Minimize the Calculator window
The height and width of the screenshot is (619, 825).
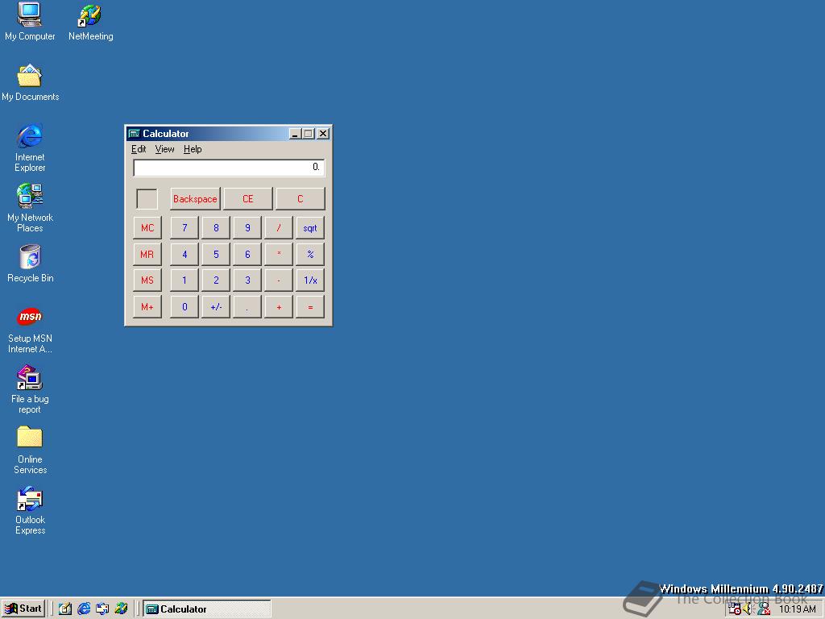coord(295,134)
